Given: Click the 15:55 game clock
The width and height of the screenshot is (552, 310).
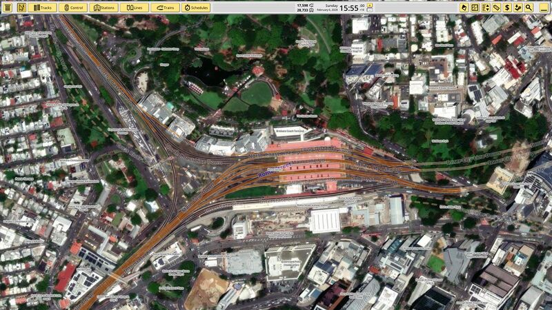Looking at the screenshot, I should [x=349, y=8].
